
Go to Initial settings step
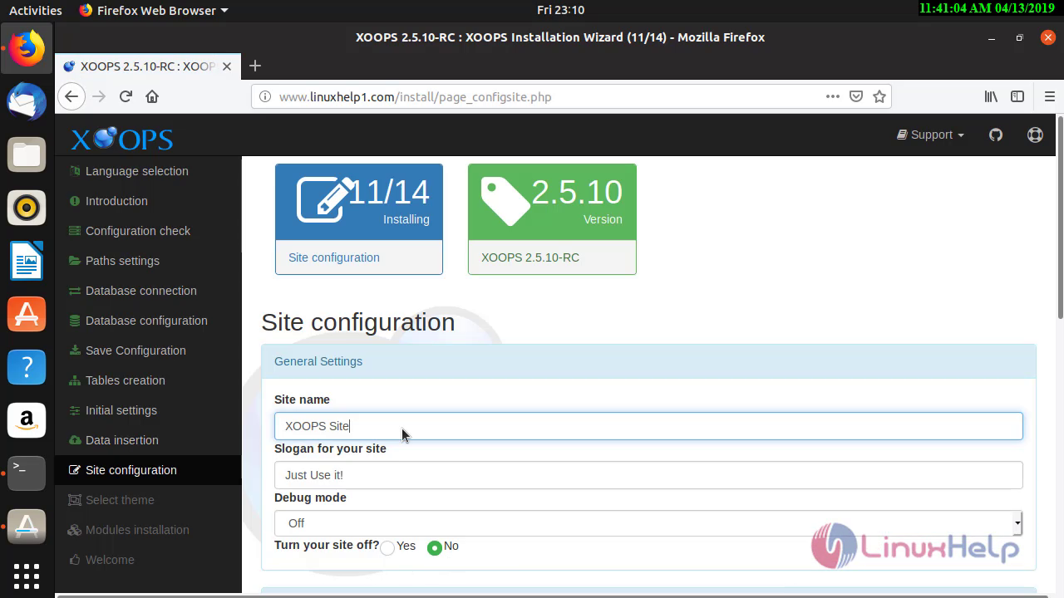[121, 410]
